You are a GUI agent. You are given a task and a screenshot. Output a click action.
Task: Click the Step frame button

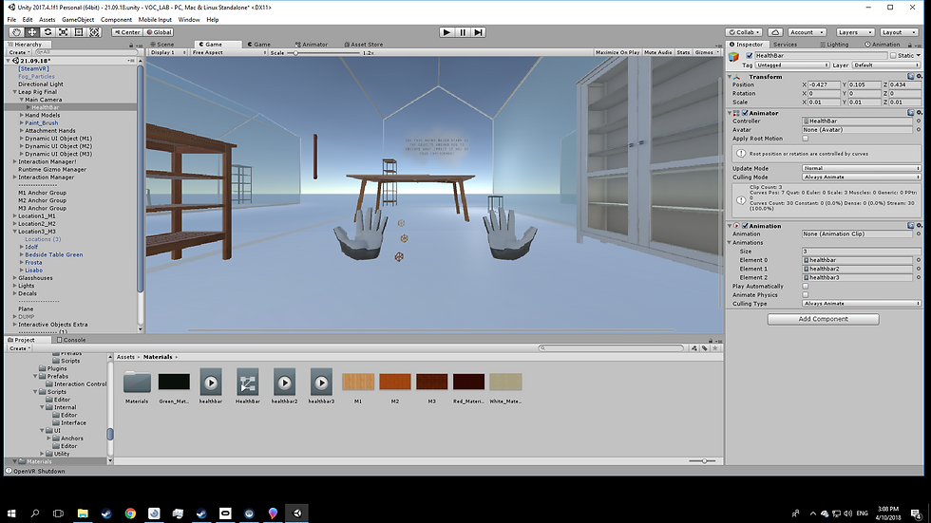pyautogui.click(x=479, y=32)
